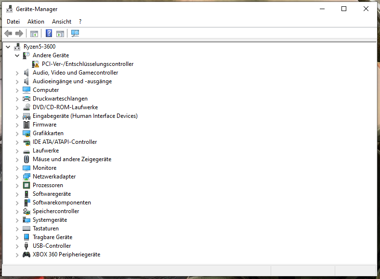Screen dimensions: 380x279
Task: Expand the Grafikkarten category chevron
Action: pyautogui.click(x=17, y=134)
